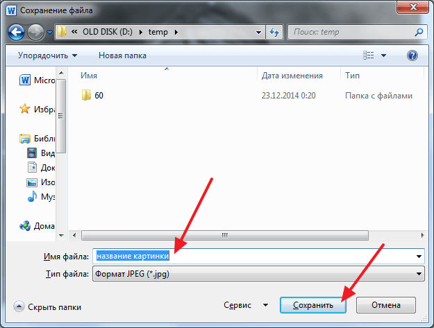Open the Сервис tools menu
This screenshot has width=434, height=328.
pos(246,305)
